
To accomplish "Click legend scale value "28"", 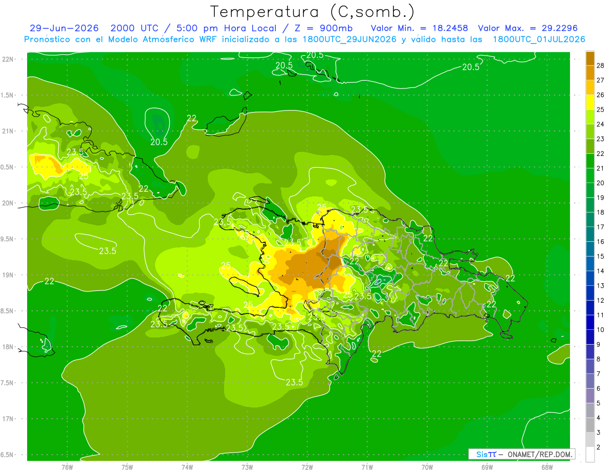I will coord(600,65).
